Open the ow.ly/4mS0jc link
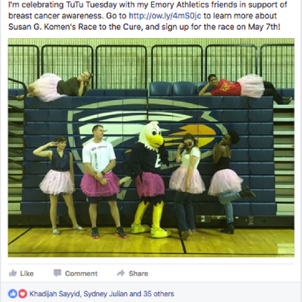Image resolution: width=302 pixels, height=302 pixels. [165, 16]
